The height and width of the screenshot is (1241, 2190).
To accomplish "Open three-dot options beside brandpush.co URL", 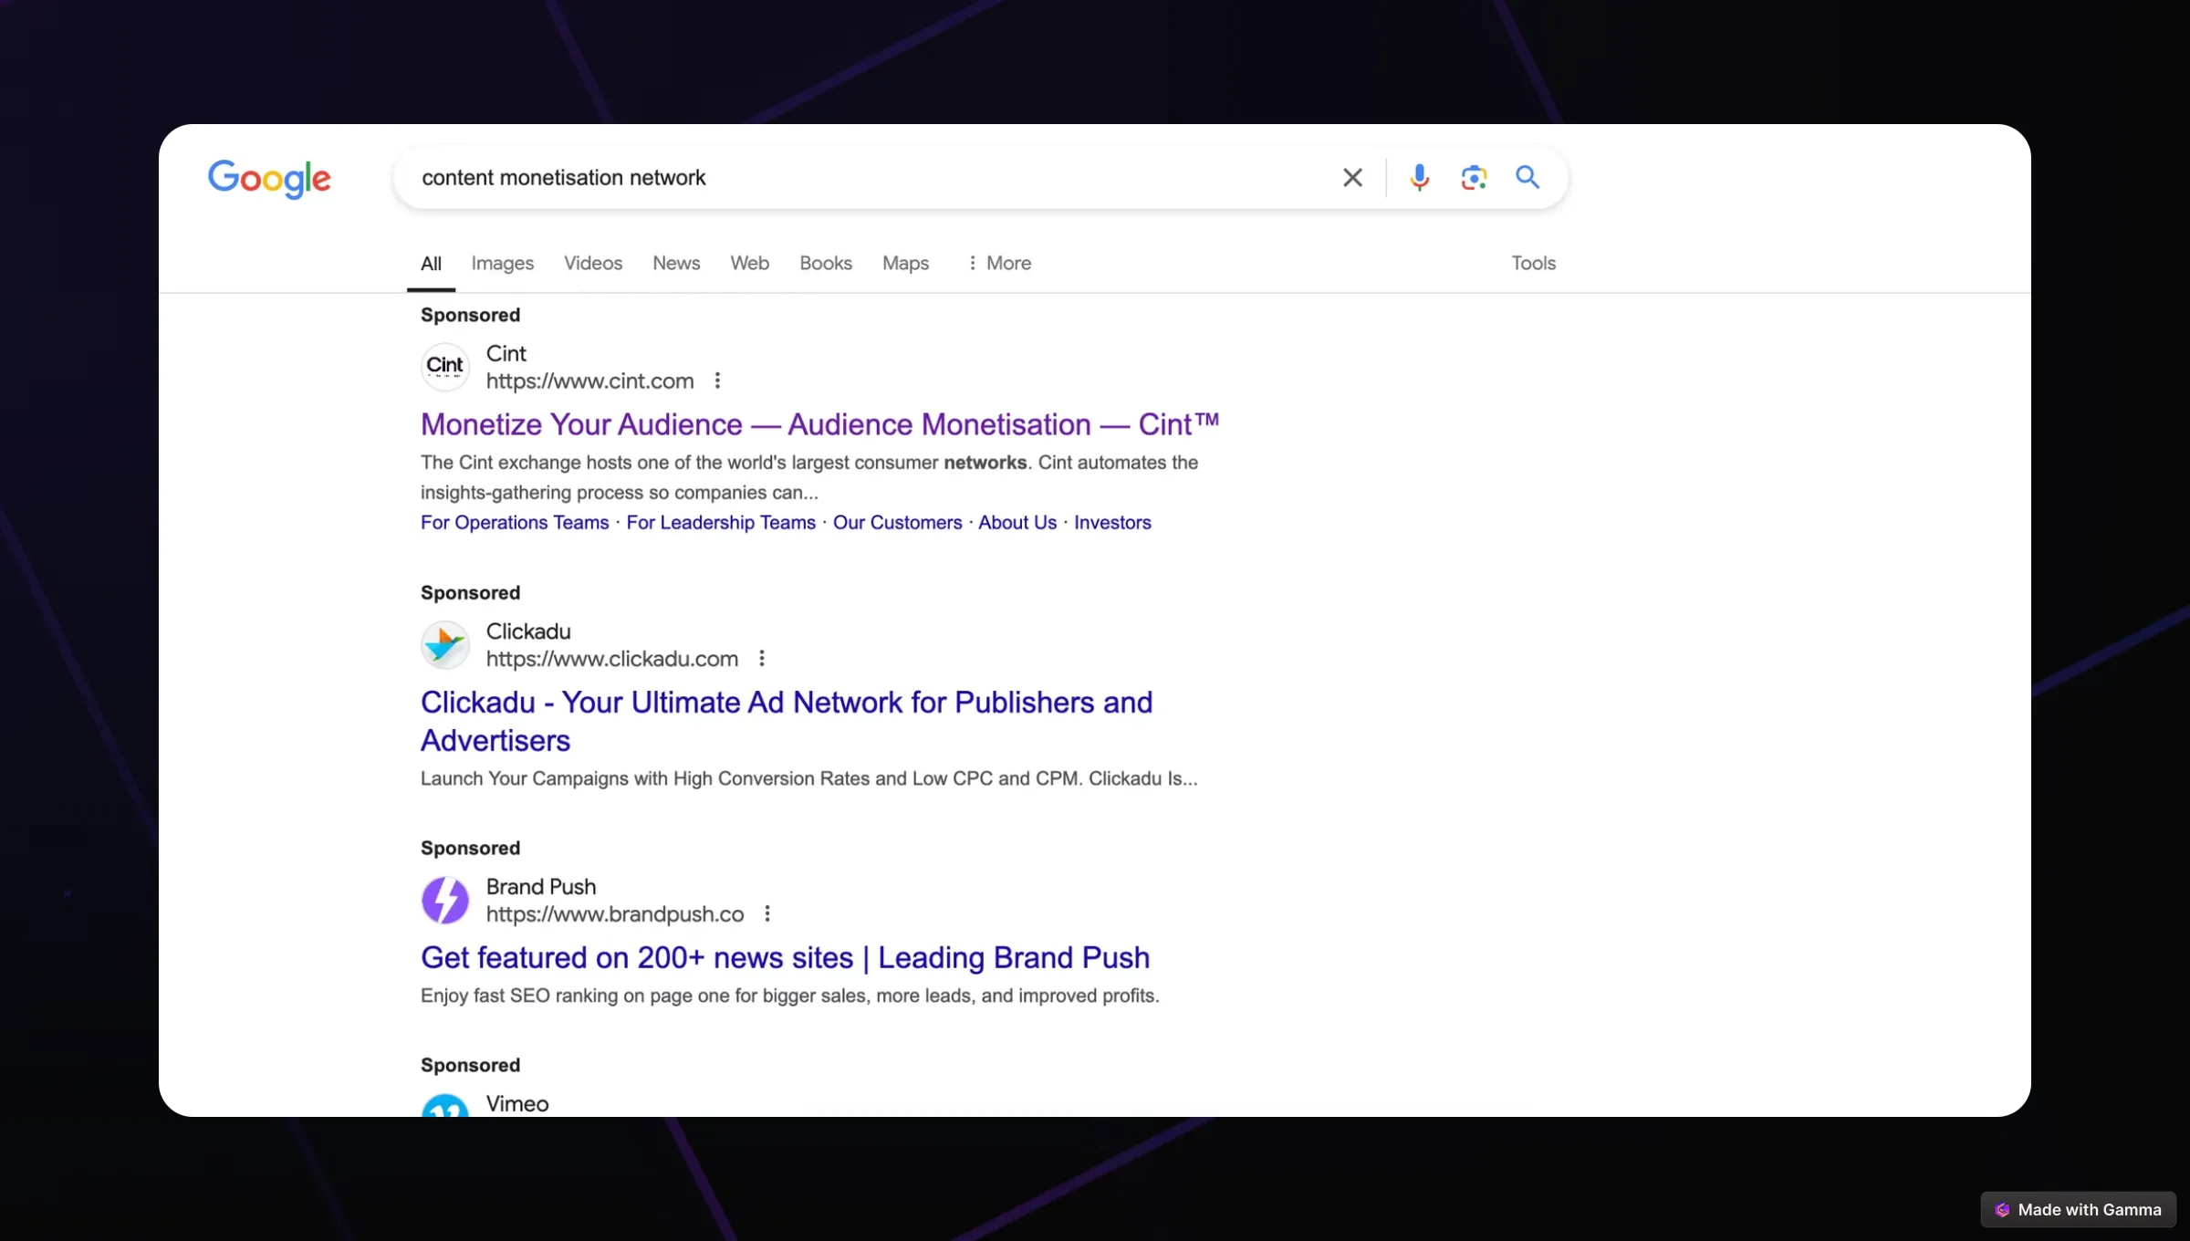I will point(767,914).
